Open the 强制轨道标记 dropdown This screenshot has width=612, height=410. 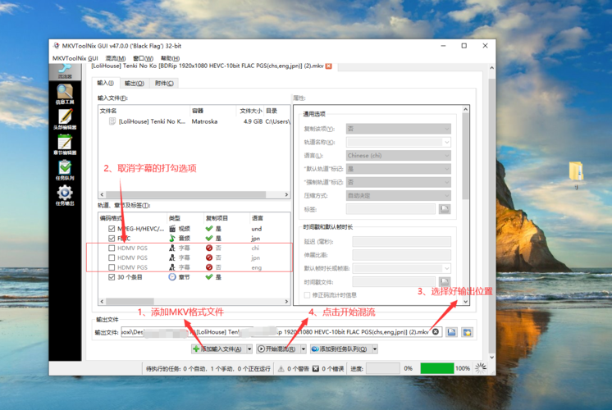pos(398,182)
